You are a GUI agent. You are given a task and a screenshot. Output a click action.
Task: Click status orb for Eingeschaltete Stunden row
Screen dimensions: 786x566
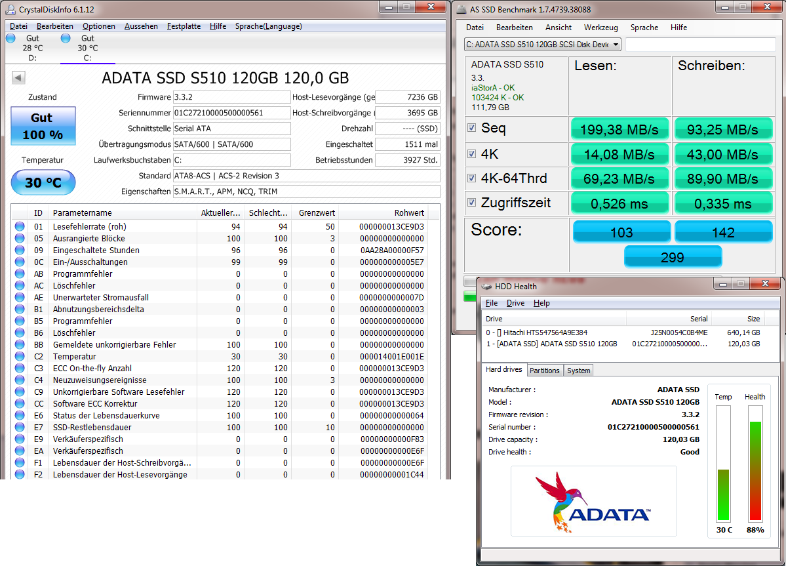coord(20,250)
